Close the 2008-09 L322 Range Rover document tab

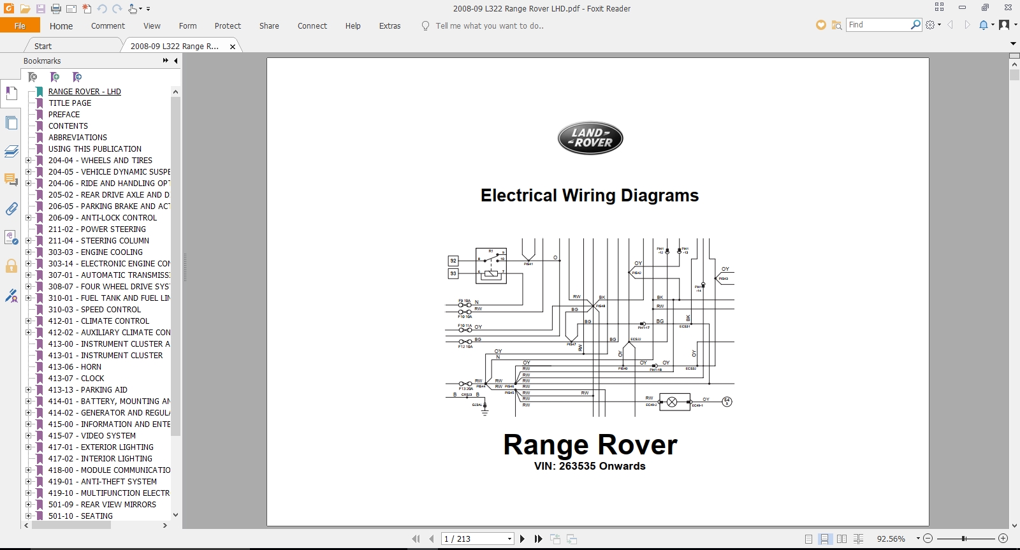(233, 47)
